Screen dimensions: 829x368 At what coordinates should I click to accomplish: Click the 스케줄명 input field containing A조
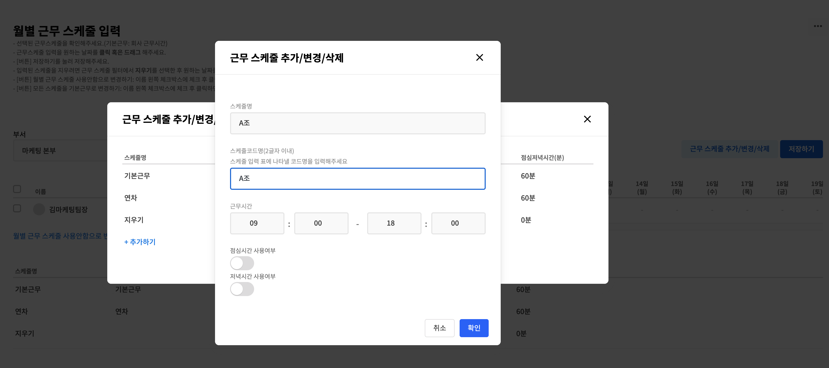tap(358, 123)
